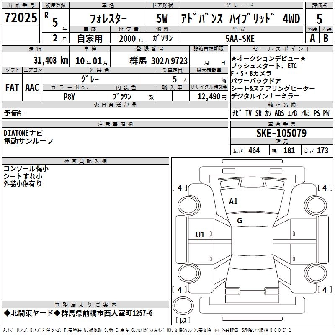Viewport: 335px width, 335px height.
Task: Click the top-right tire rating 4
Action: [x=325, y=188]
